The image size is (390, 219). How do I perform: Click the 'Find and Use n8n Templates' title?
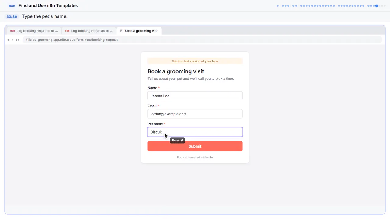coord(48,6)
